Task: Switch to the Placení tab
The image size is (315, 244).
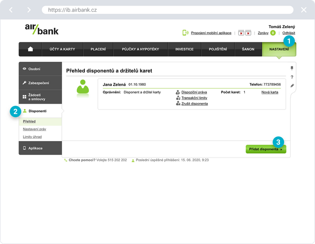Action: [x=98, y=49]
